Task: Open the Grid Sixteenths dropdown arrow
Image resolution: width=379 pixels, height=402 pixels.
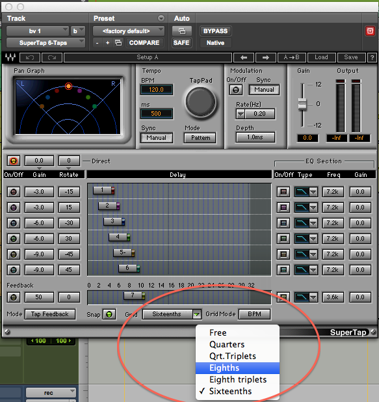Action: coord(196,314)
